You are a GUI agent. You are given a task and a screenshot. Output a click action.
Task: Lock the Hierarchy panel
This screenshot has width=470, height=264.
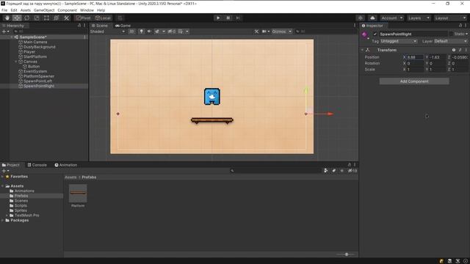pos(79,26)
